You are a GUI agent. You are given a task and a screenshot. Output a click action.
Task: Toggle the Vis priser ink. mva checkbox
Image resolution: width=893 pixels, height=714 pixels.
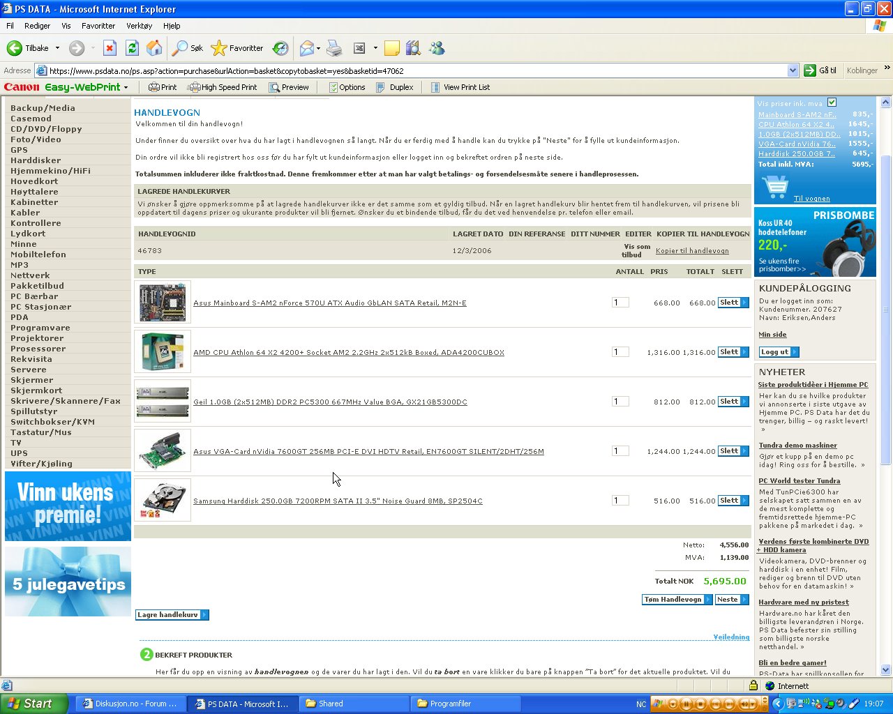click(x=832, y=102)
